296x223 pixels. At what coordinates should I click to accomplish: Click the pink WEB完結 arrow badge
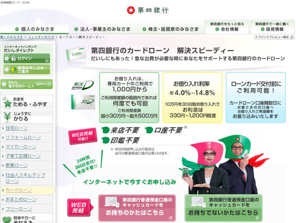click(81, 207)
